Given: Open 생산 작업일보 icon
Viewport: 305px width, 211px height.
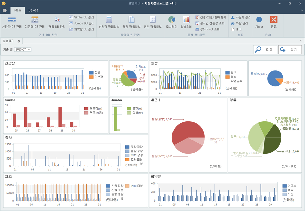Looking at the screenshot, I should (x=153, y=20).
